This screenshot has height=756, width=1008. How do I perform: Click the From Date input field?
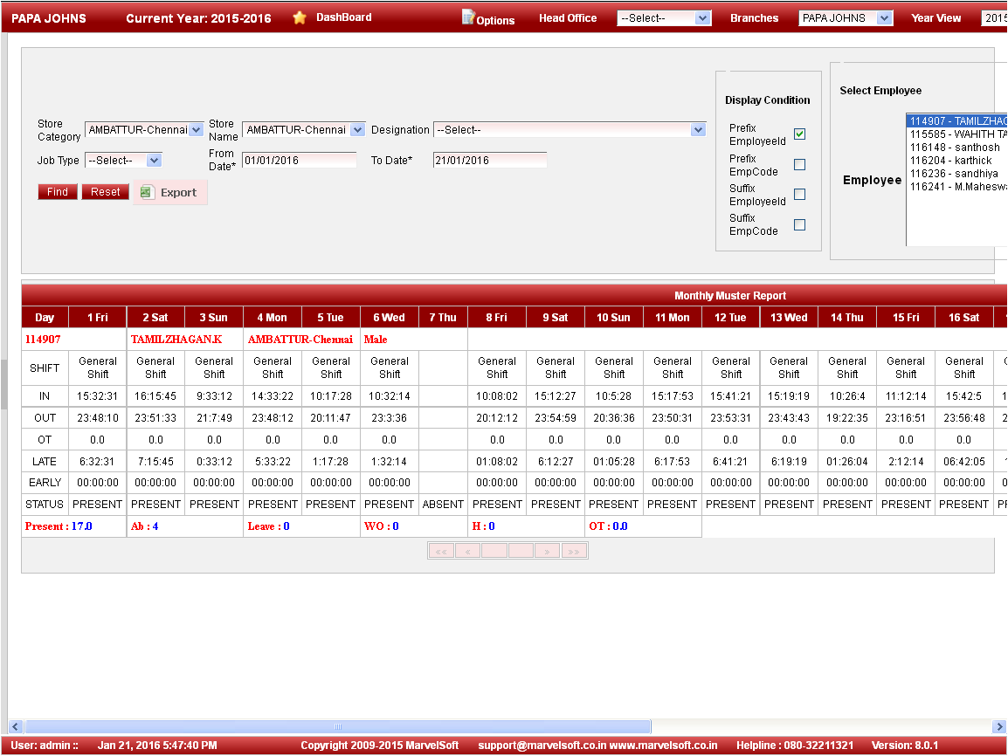[299, 161]
